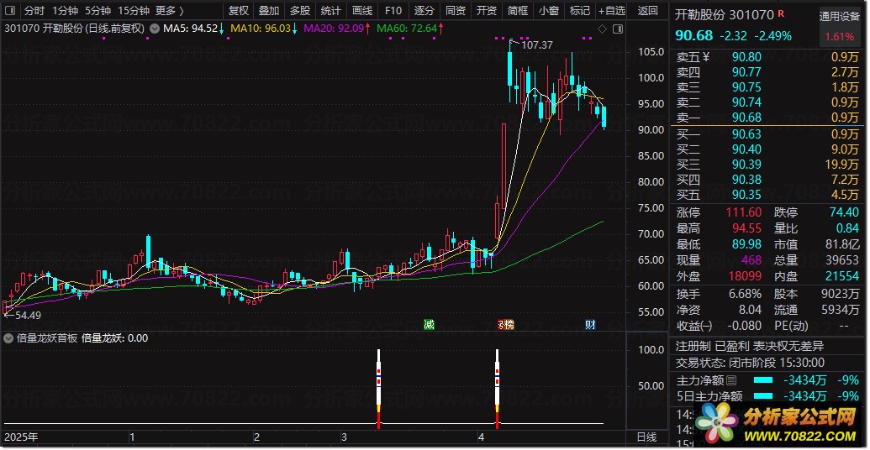Open dropdown arrow next to 开勒股份 chart title

click(155, 29)
